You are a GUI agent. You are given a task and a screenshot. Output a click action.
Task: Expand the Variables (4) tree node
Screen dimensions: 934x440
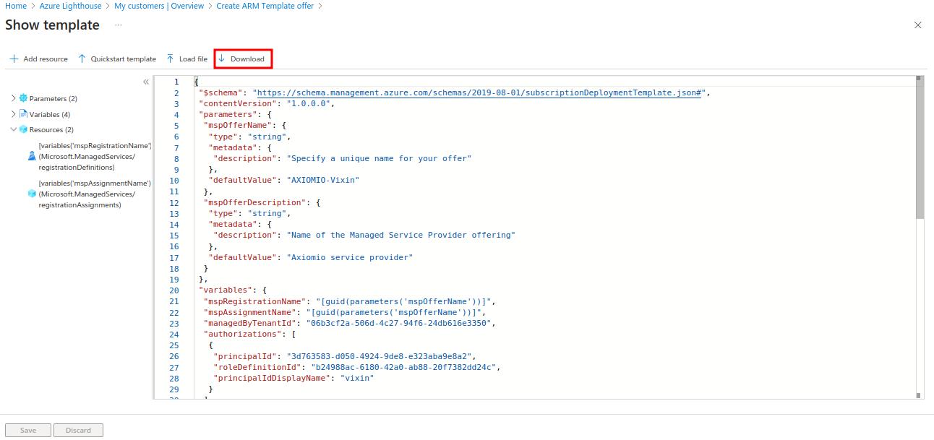(13, 114)
